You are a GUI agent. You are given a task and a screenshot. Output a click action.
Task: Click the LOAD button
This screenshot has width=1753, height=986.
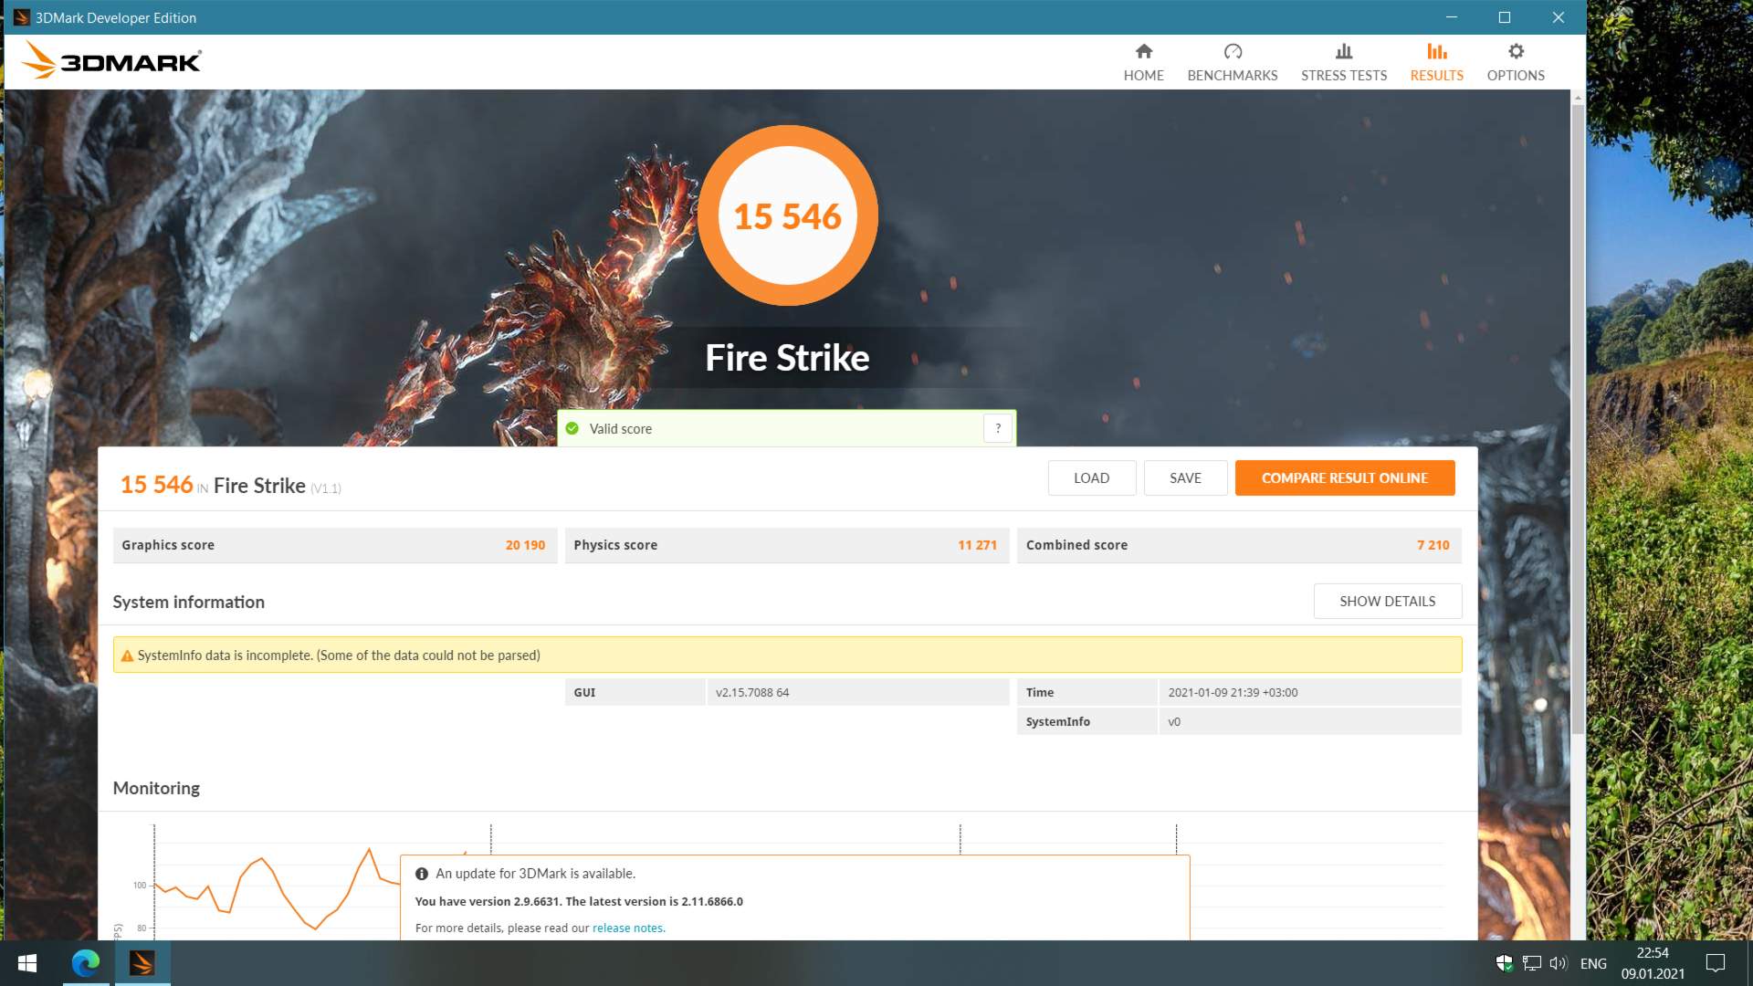click(x=1091, y=477)
